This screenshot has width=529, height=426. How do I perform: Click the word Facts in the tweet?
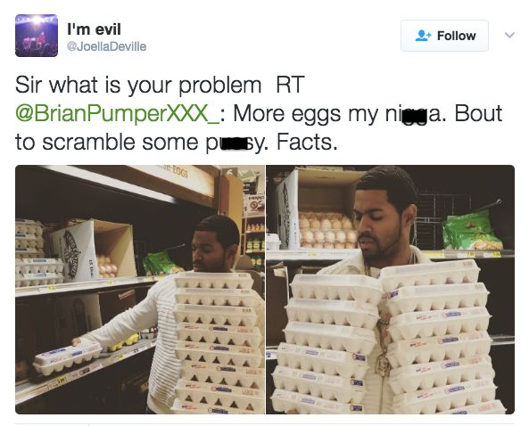(x=306, y=142)
